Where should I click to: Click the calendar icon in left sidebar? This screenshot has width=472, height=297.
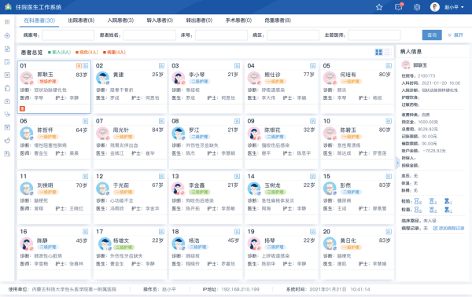click(8, 127)
